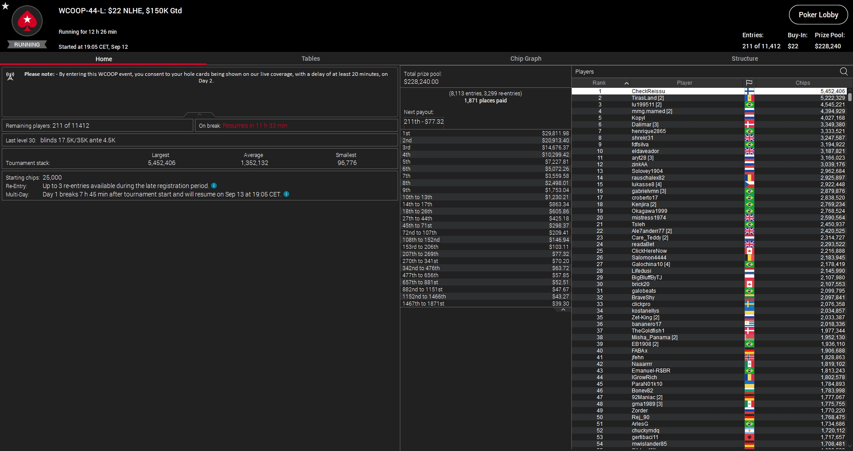Click the Average stack value 1,352,132

255,163
